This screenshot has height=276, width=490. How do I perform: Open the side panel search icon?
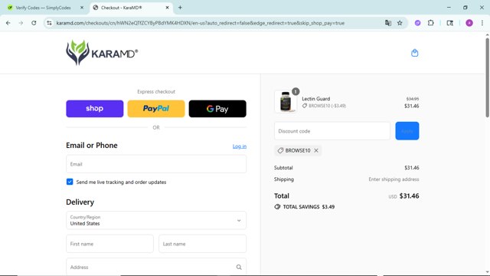tap(449, 23)
